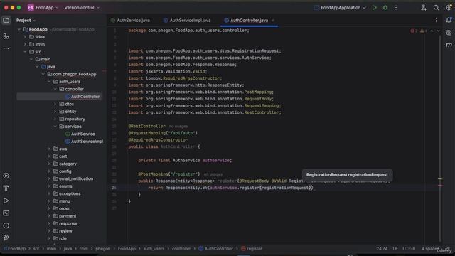The height and width of the screenshot is (256, 455).
Task: Open FoodAppApplication run configuration dropdown
Action: (x=340, y=8)
